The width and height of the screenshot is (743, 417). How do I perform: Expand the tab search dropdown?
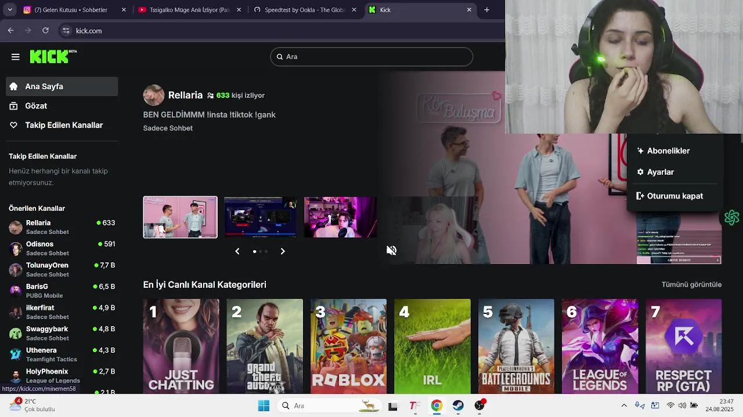tap(10, 10)
